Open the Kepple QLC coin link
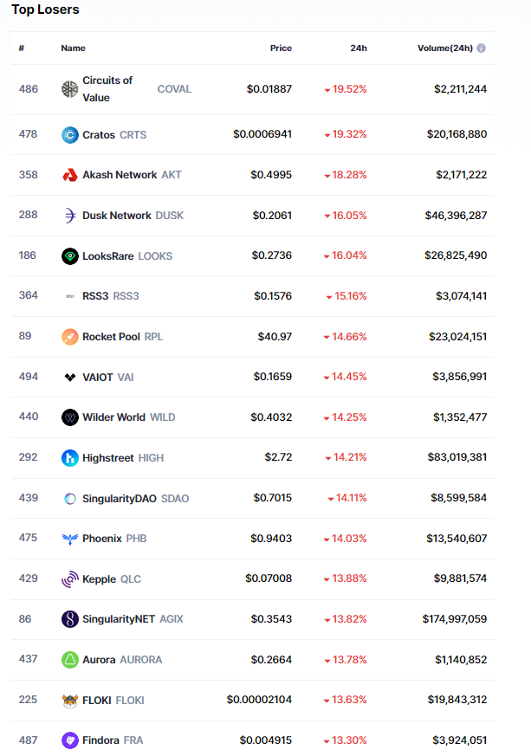The width and height of the screenshot is (531, 756). click(x=99, y=579)
